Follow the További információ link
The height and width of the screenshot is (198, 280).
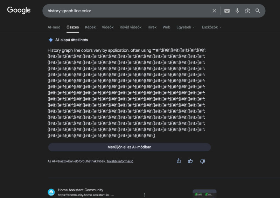point(120,161)
